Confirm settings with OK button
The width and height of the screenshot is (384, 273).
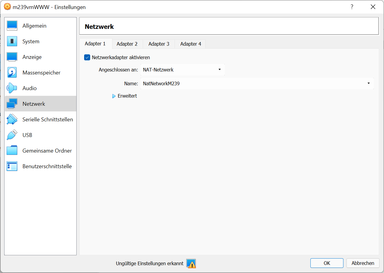[x=327, y=263]
